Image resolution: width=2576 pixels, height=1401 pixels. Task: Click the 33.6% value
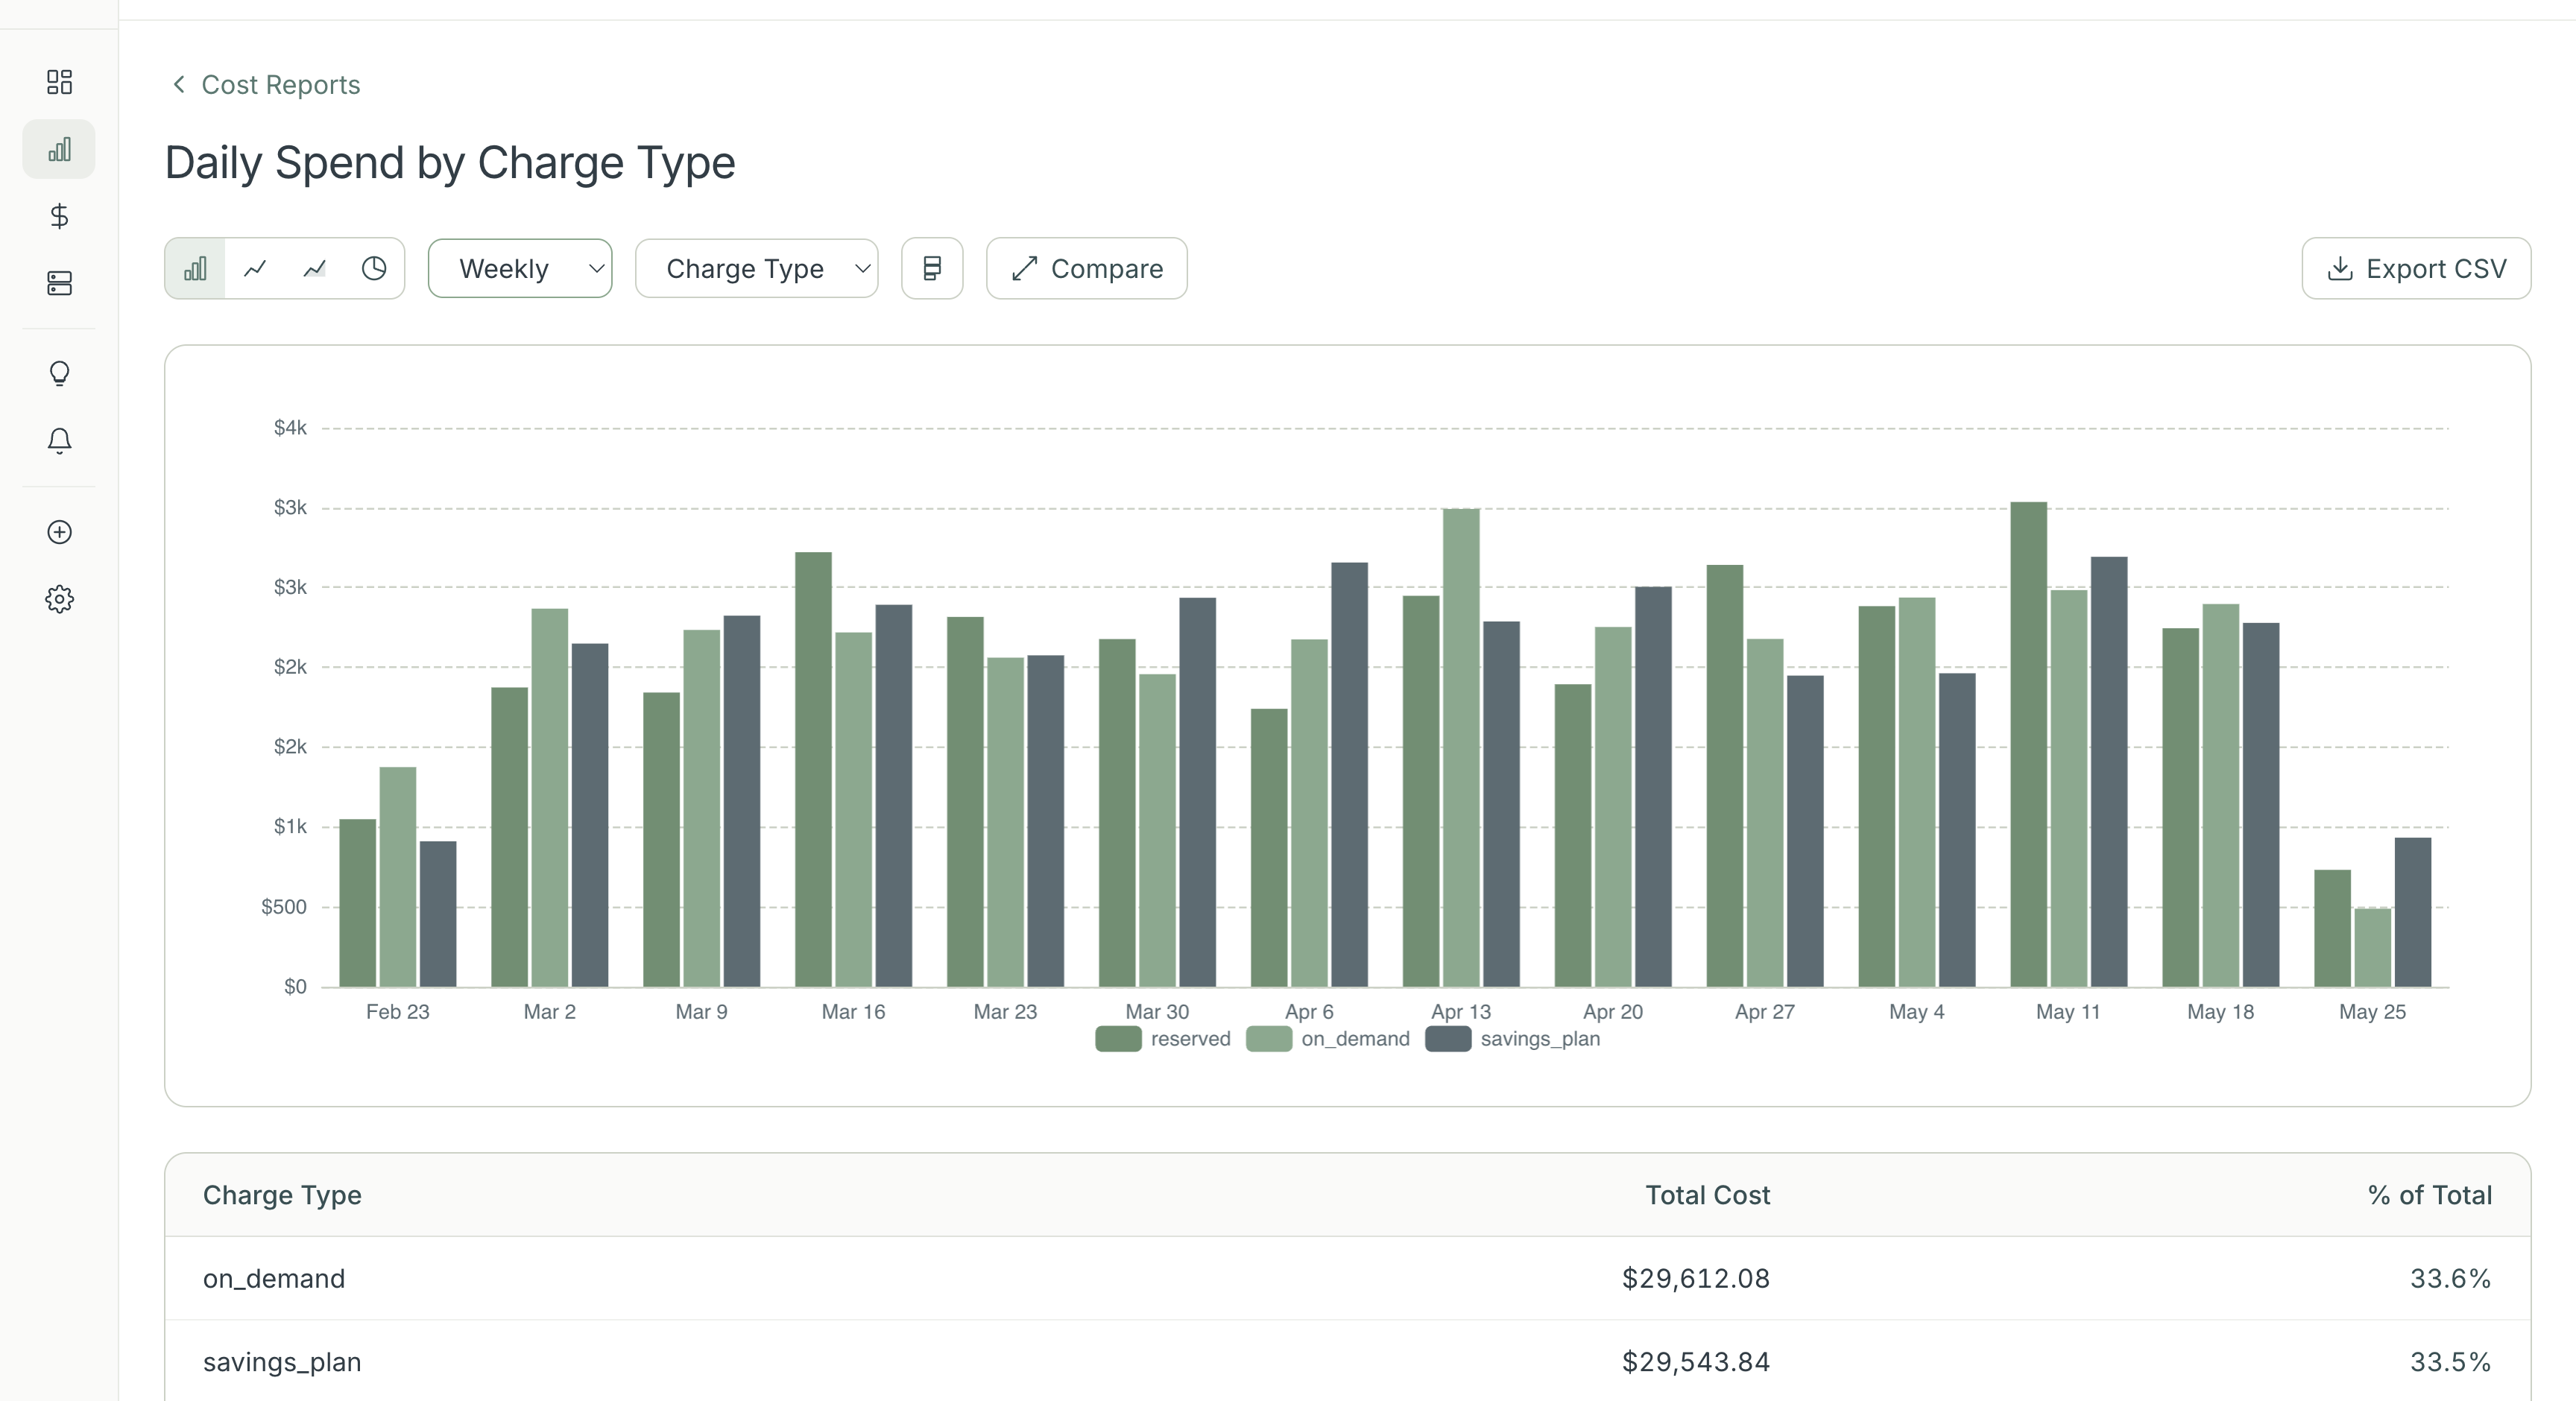coord(2451,1279)
